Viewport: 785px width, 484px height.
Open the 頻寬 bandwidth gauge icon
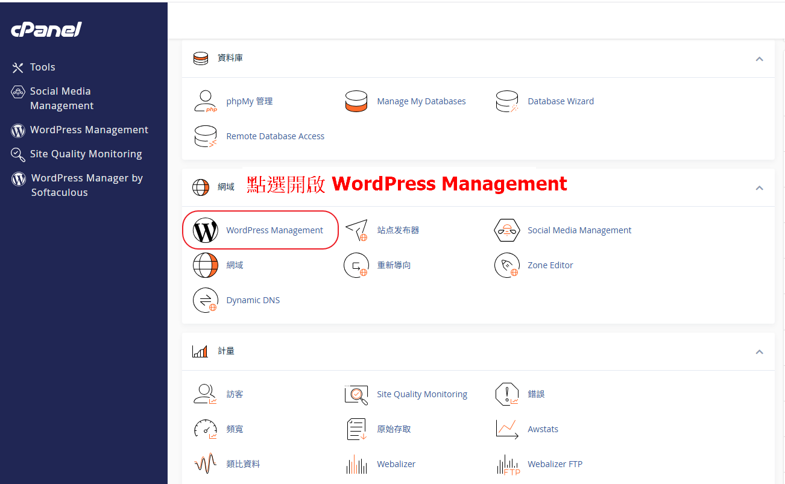tap(205, 429)
